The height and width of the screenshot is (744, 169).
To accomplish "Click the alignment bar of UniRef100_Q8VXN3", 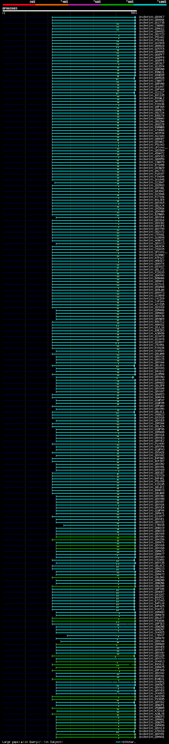I will pyautogui.click(x=95, y=377).
